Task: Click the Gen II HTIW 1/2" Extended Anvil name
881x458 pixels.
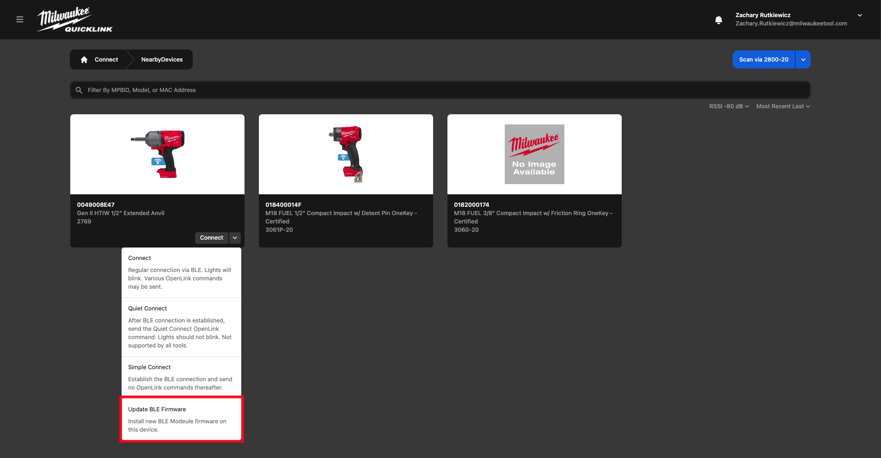Action: pos(121,213)
